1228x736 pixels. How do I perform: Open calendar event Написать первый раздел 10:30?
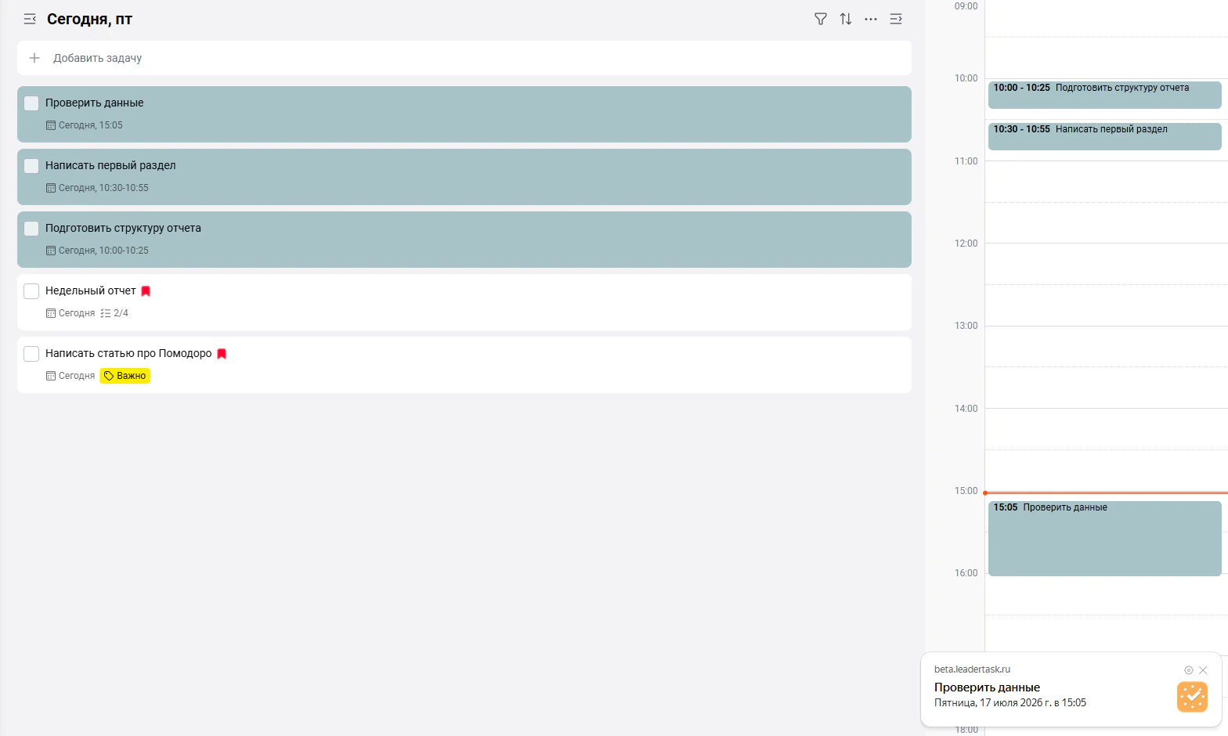[x=1104, y=136]
